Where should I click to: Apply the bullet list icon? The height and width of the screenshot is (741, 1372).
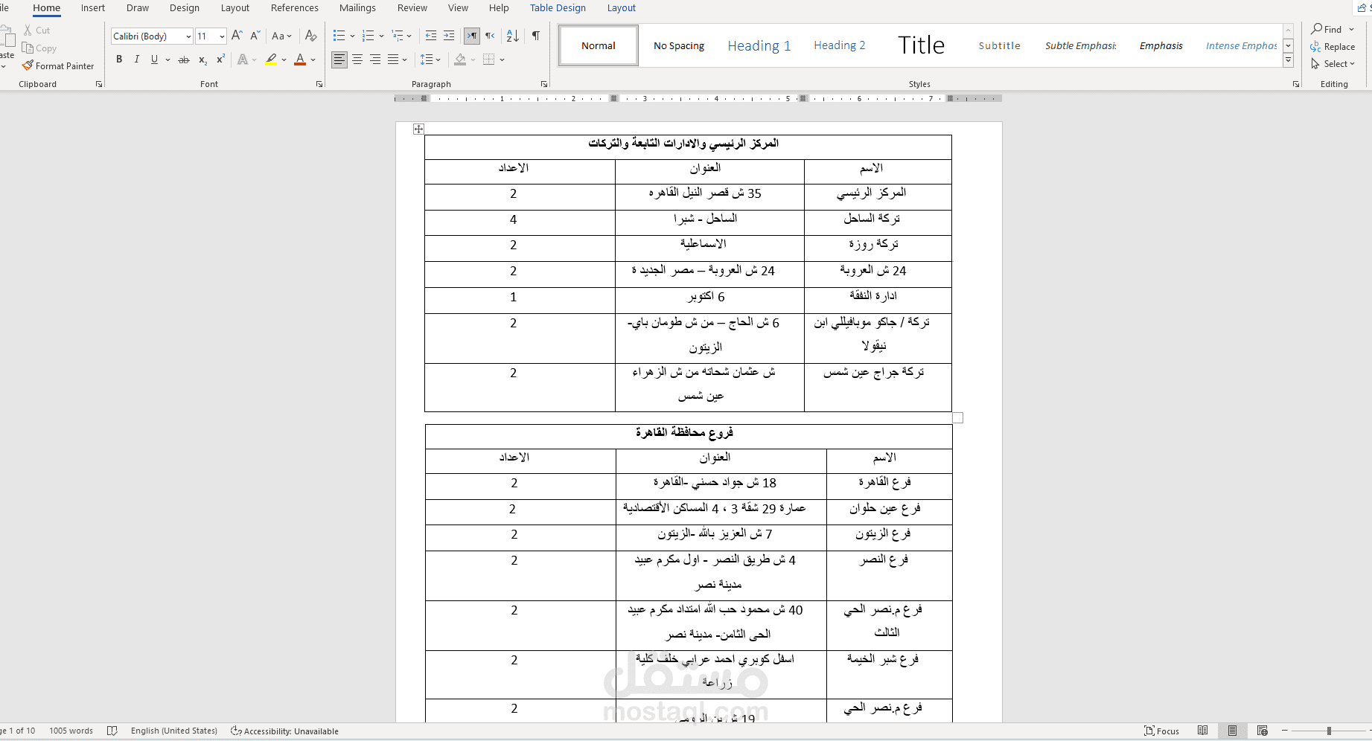coord(339,36)
